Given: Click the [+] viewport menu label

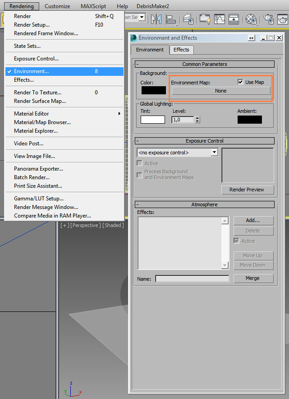Looking at the screenshot, I should [x=64, y=225].
